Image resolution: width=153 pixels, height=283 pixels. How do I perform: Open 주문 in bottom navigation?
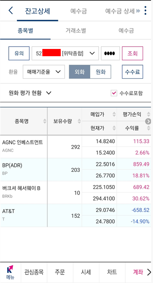point(60,272)
